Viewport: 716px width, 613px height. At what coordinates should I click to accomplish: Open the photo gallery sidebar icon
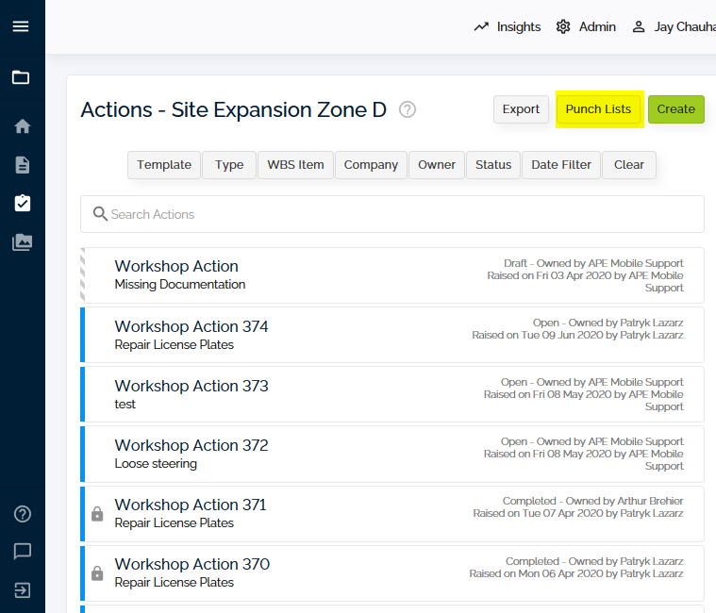[22, 242]
